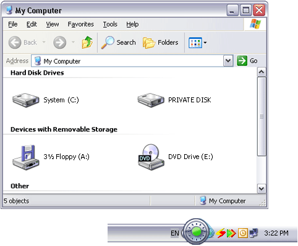Go up one folder level
The width and height of the screenshot is (298, 246).
click(87, 43)
